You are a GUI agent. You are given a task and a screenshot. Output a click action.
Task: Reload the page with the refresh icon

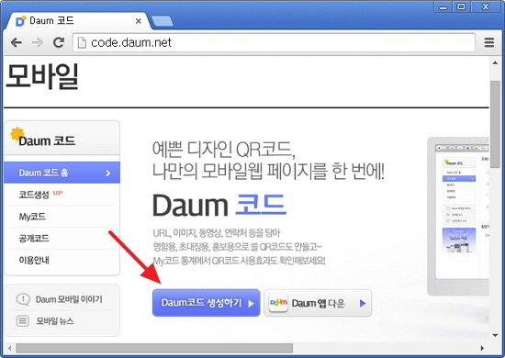58,42
